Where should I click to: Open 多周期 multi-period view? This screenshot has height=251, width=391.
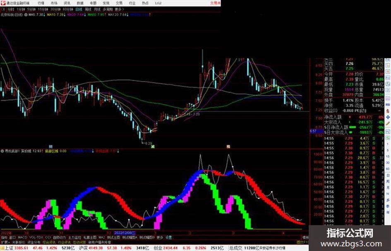click(108, 9)
